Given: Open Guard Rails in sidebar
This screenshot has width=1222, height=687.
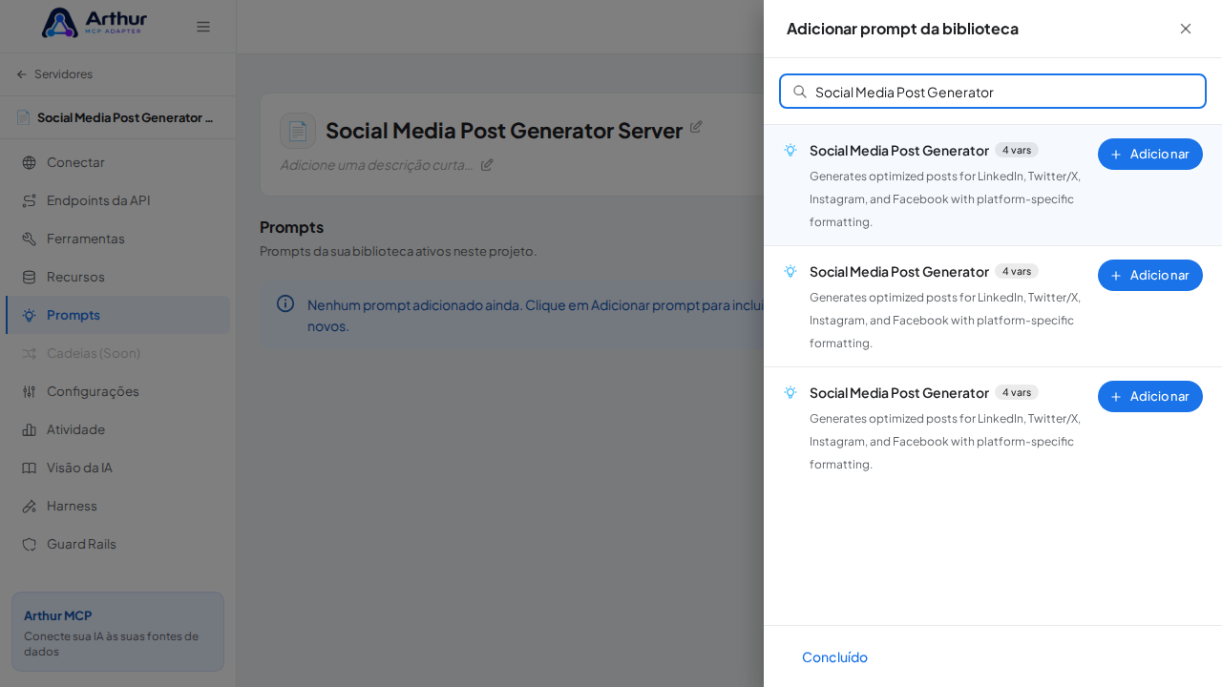Looking at the screenshot, I should click(117, 544).
